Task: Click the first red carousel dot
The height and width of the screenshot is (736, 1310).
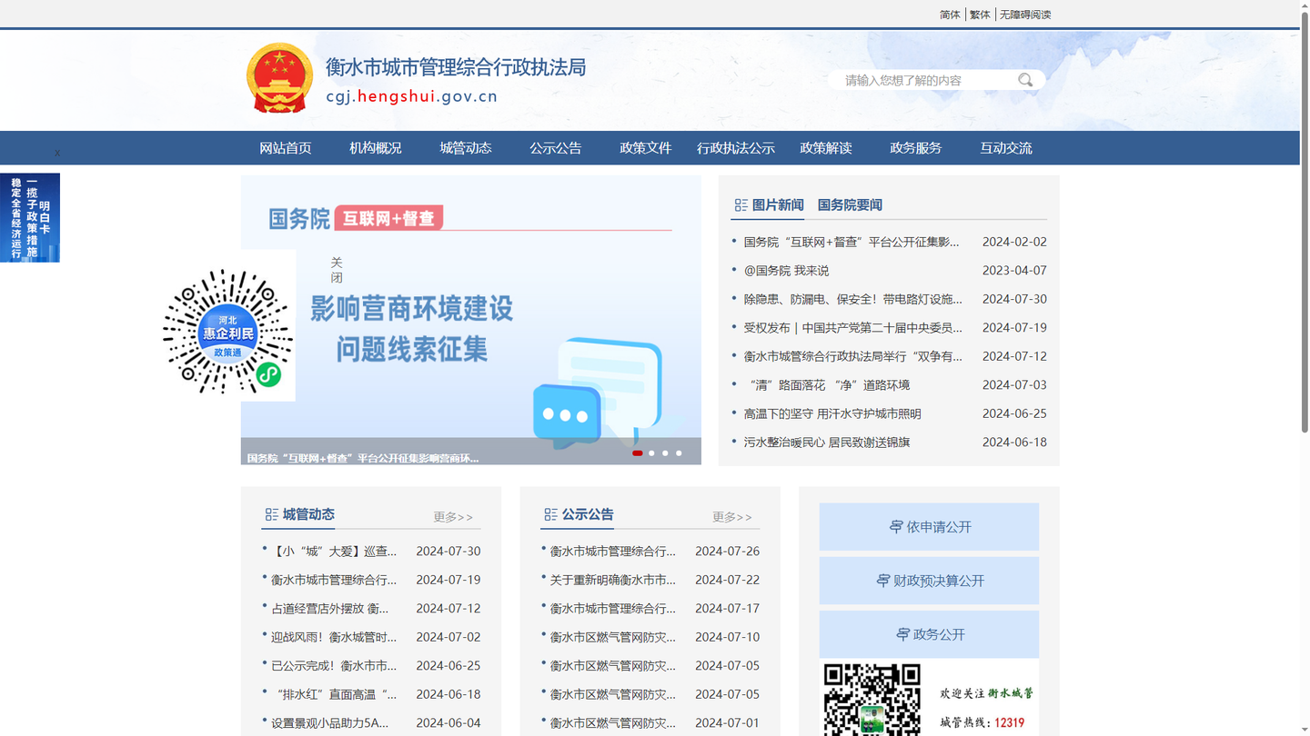Action: (x=638, y=453)
